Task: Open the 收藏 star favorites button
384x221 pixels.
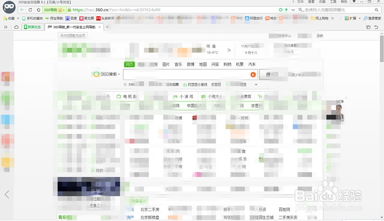Action: pyautogui.click(x=9, y=18)
